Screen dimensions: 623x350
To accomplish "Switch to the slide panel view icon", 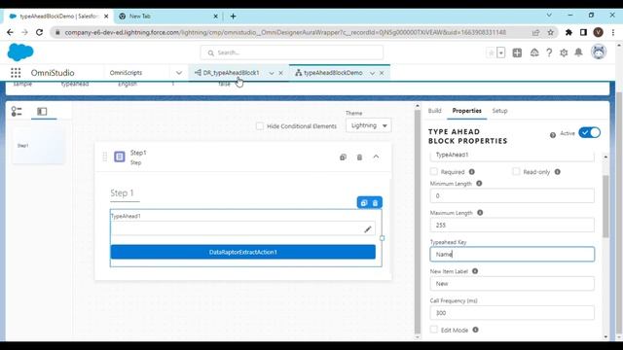I will coord(42,111).
